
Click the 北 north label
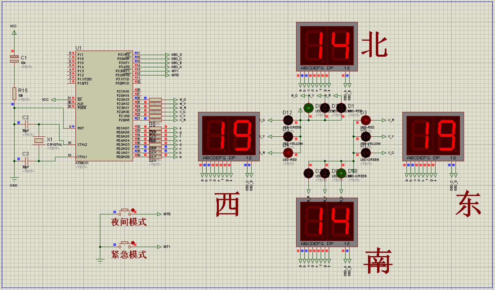click(375, 45)
